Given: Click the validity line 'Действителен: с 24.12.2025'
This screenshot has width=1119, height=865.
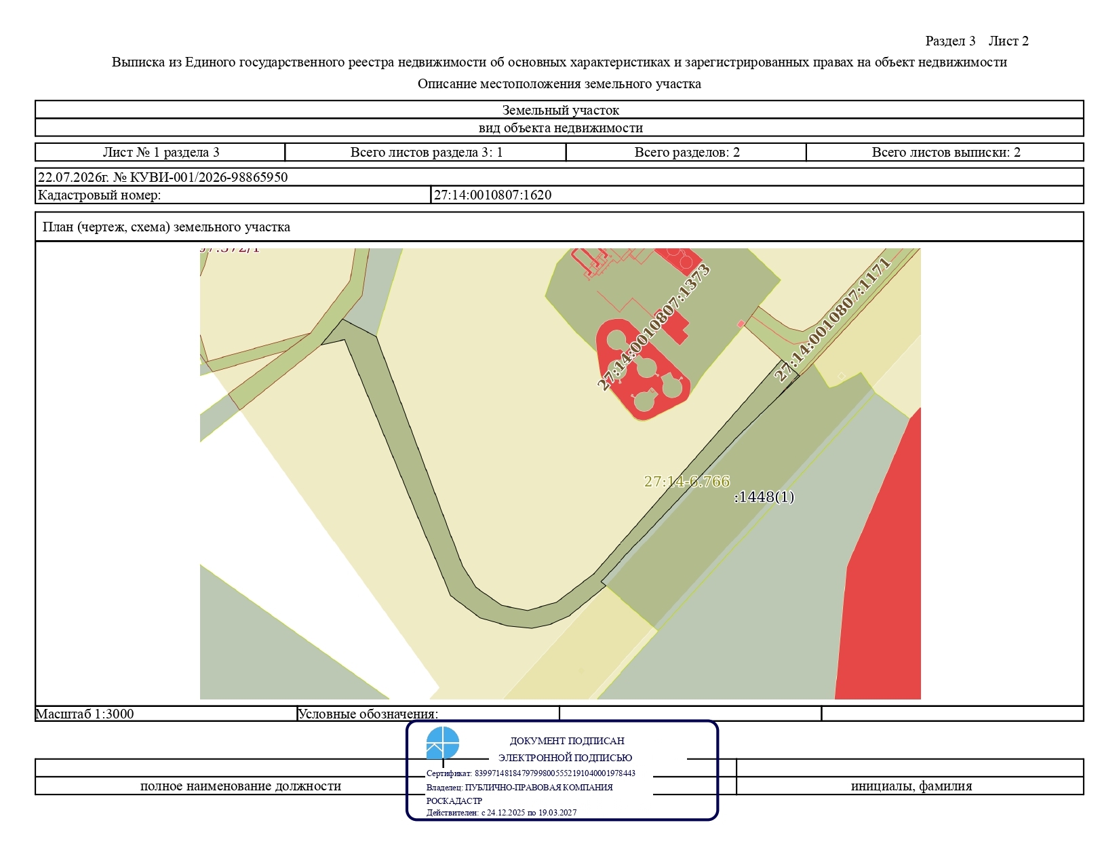Looking at the screenshot, I should 501,813.
